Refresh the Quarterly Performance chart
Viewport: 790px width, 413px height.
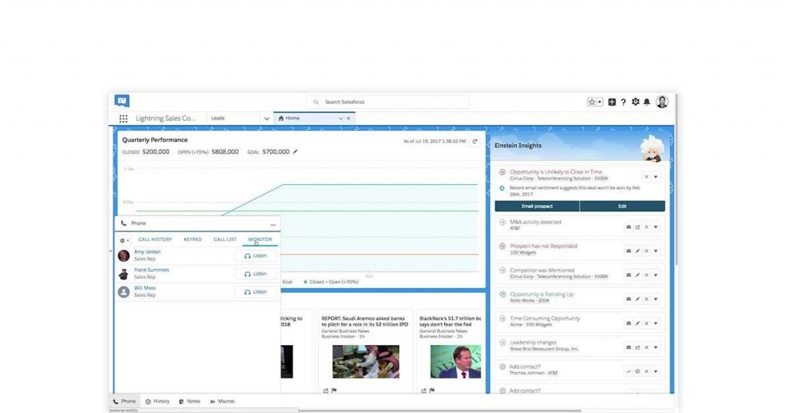click(x=475, y=141)
